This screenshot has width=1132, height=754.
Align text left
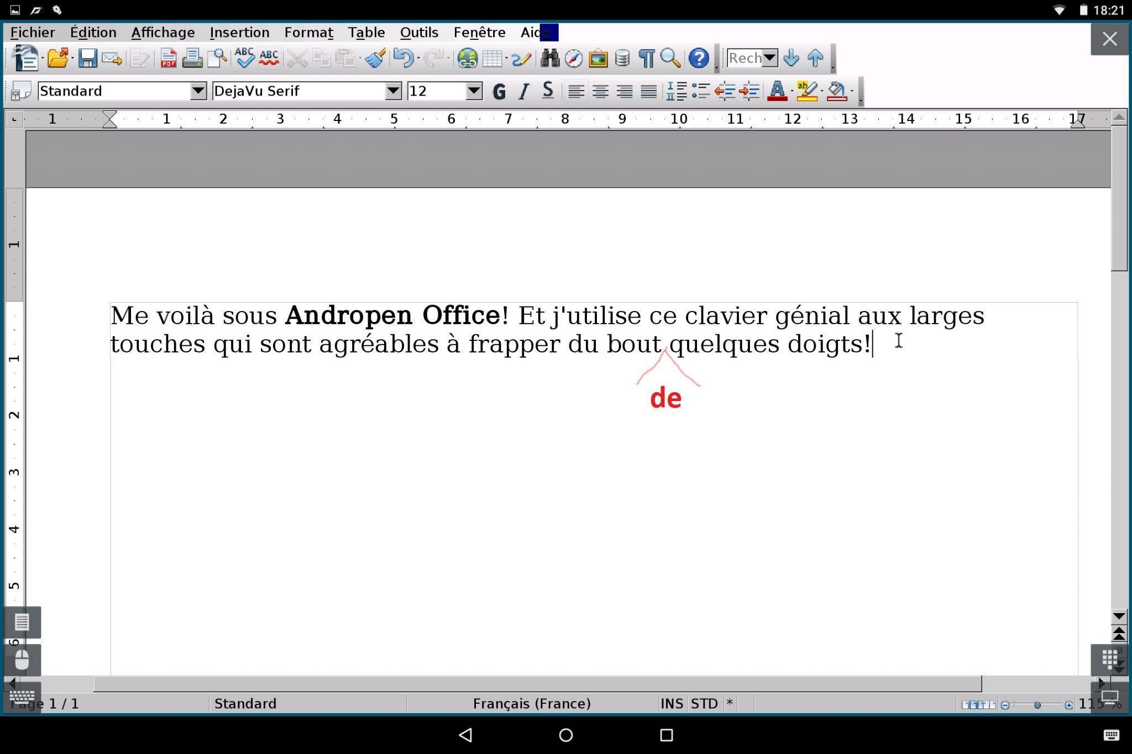(576, 91)
